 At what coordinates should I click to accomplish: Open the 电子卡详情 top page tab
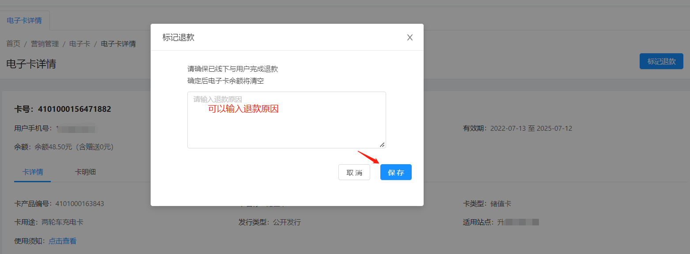[25, 21]
